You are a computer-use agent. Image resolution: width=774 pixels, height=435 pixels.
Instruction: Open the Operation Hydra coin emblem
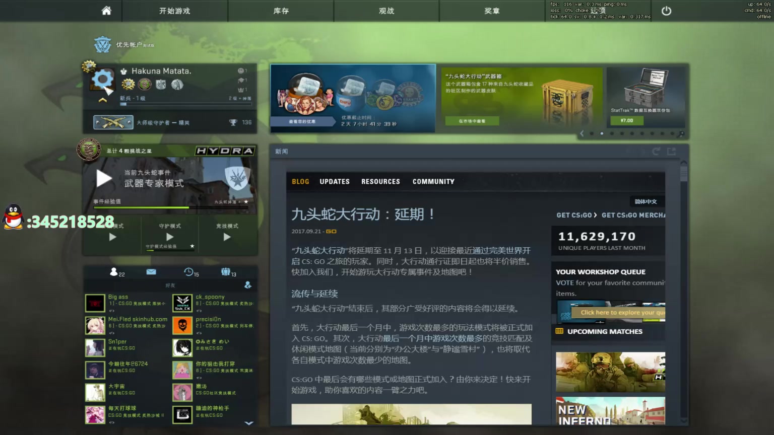click(x=89, y=149)
